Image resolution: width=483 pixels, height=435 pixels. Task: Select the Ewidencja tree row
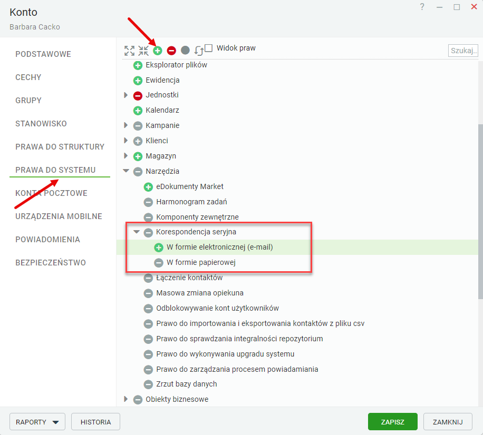(297, 80)
